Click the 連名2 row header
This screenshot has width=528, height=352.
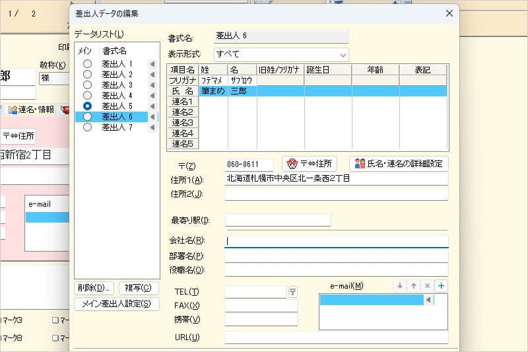click(183, 112)
